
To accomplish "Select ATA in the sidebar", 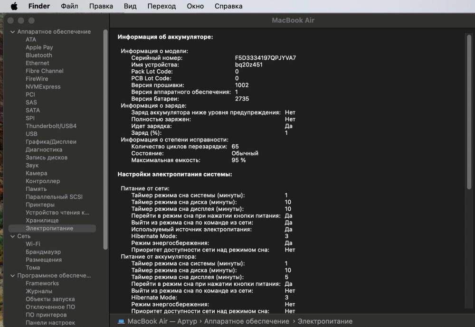I will click(x=31, y=39).
